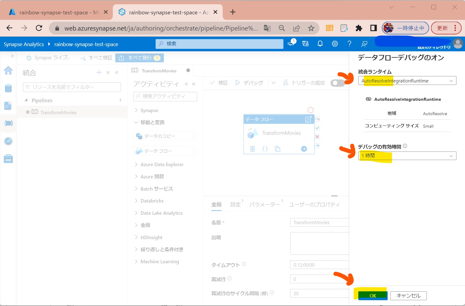
Task: Expand the Databricks activities group
Action: [149, 201]
